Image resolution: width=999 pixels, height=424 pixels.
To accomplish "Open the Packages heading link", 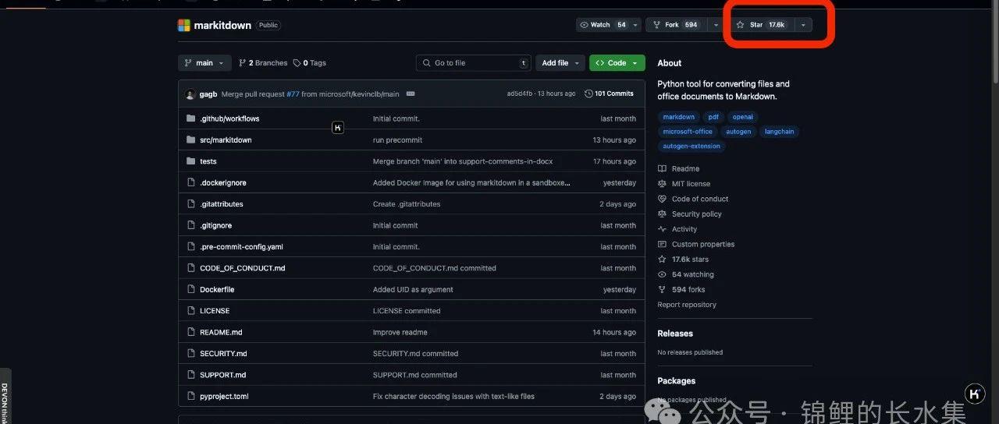I will [677, 381].
